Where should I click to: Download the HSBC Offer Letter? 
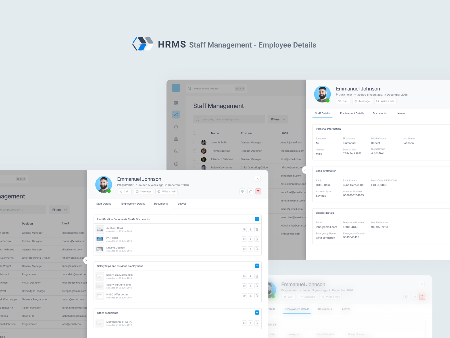[x=251, y=296]
